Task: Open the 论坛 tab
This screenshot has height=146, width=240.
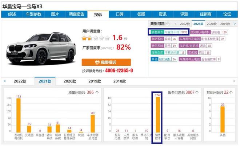Action: coord(227,14)
